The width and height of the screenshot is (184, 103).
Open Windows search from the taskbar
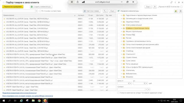pyautogui.click(x=9, y=101)
